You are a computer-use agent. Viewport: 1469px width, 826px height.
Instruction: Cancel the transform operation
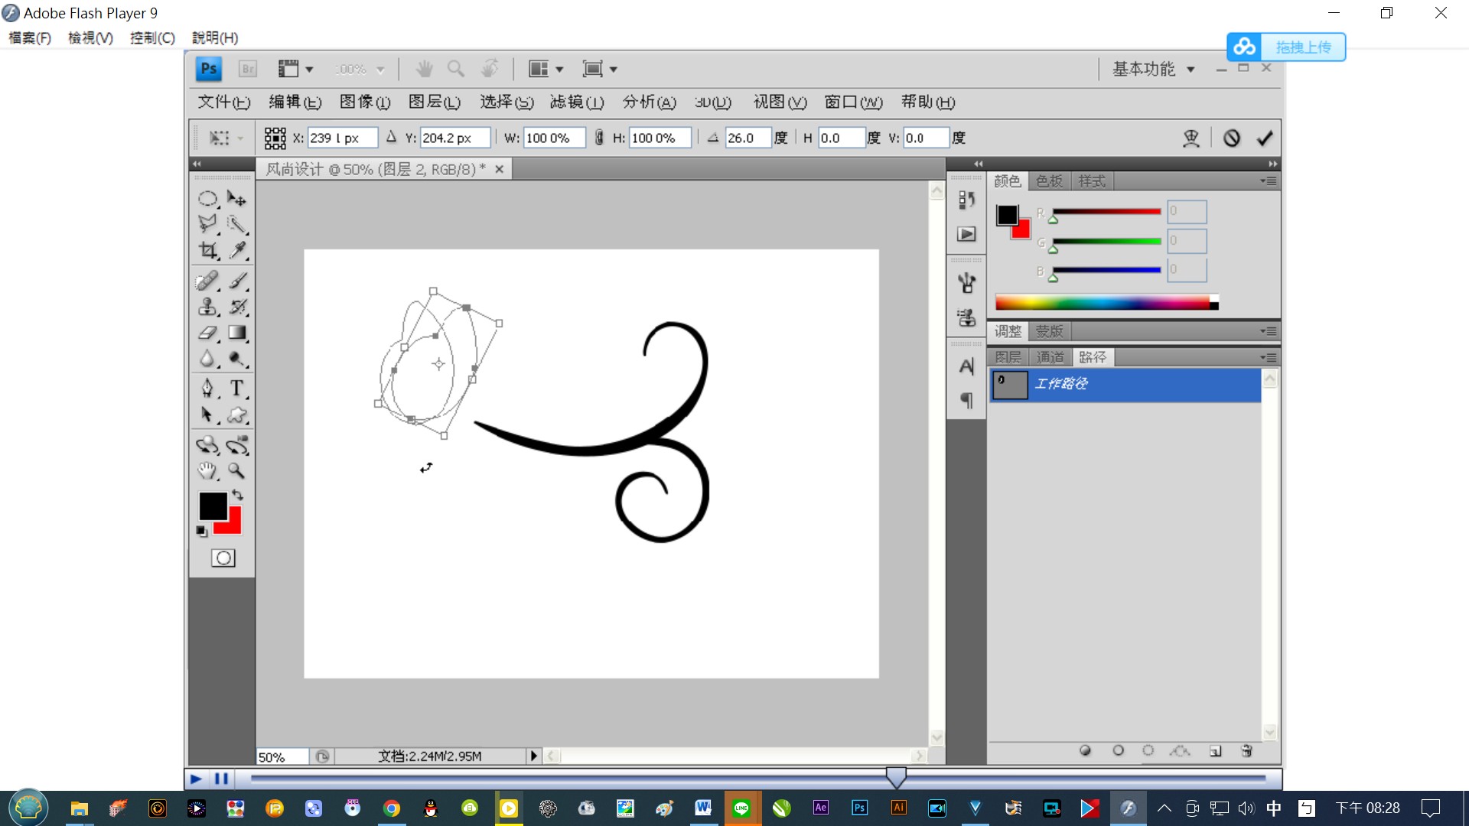coord(1231,138)
